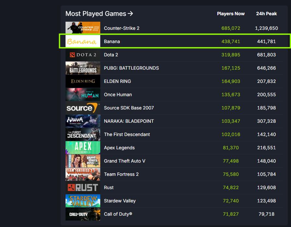Click the Counter-Strike 2 game thumbnail
Viewport: 291px width, 227px height.
83,28
